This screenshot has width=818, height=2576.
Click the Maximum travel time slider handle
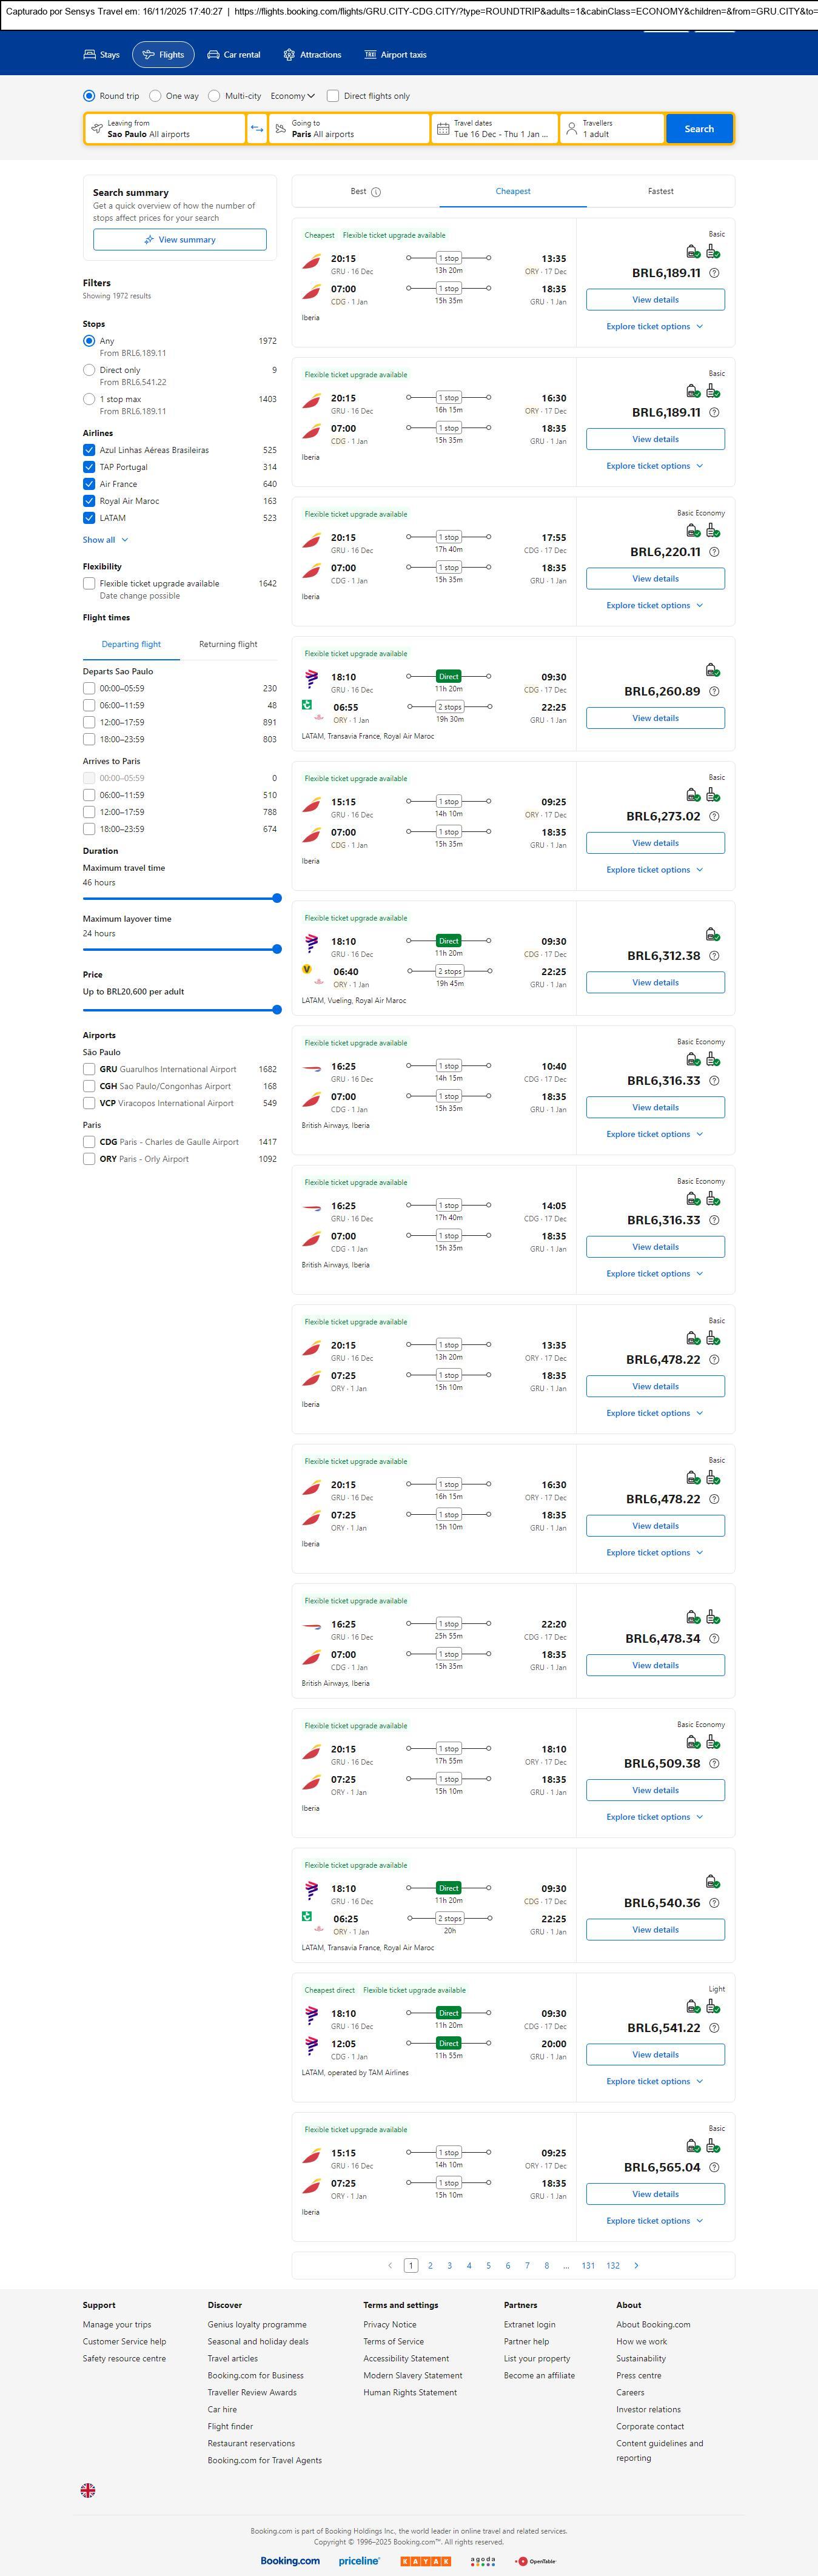click(277, 898)
